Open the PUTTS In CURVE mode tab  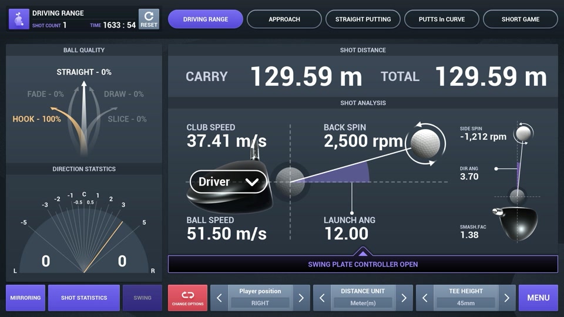click(x=442, y=19)
